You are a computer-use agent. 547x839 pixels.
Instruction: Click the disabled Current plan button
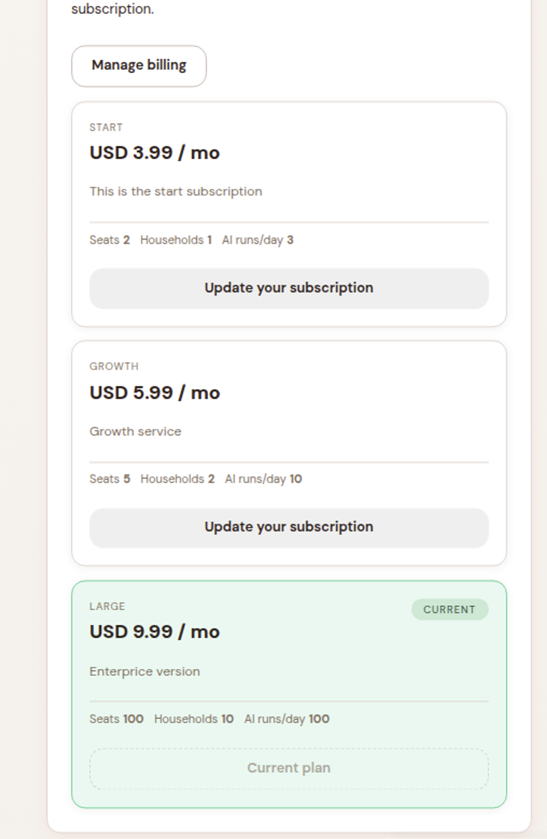tap(289, 768)
